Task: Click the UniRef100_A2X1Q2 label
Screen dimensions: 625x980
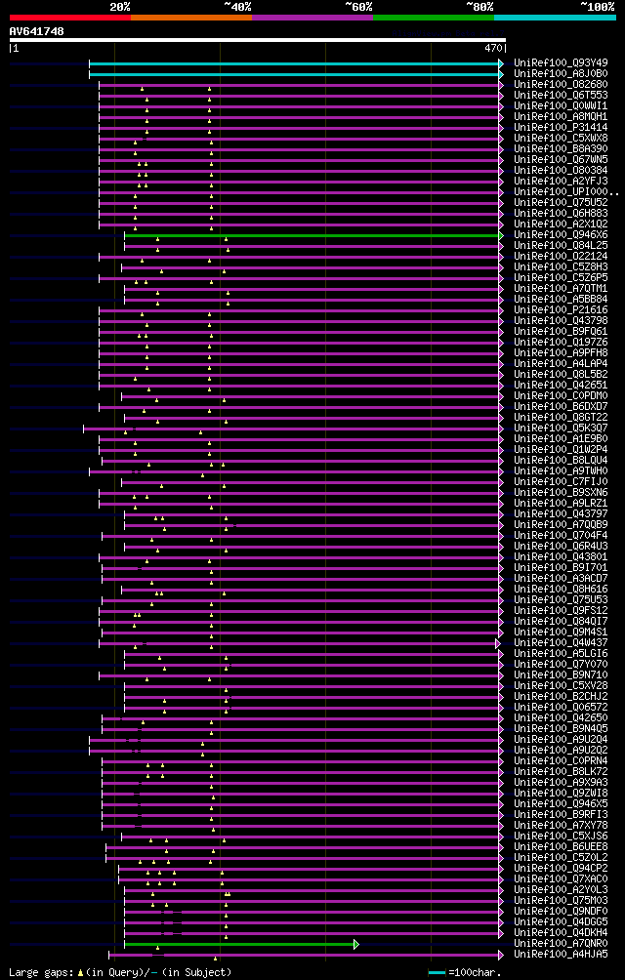Action: coord(561,225)
